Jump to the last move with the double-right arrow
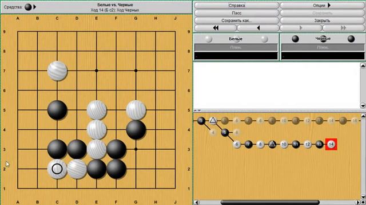Viewport: 366px width, 205px height. click(x=343, y=28)
